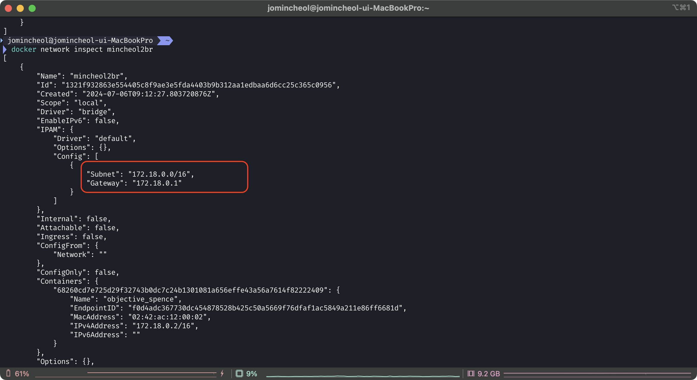This screenshot has height=380, width=697.
Task: Click the green zoom window button
Action: pyautogui.click(x=32, y=8)
